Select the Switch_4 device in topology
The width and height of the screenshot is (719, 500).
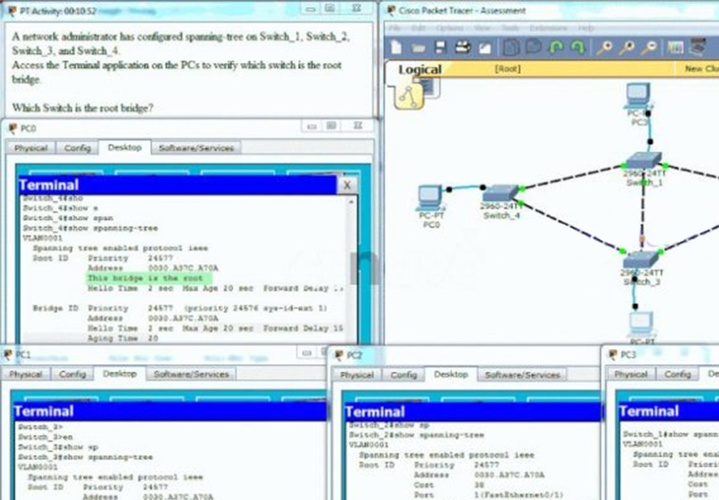[501, 193]
